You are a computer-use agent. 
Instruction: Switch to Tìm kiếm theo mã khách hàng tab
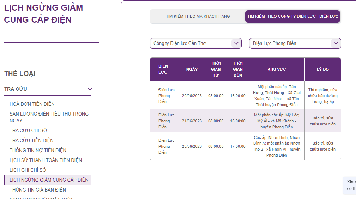198,16
